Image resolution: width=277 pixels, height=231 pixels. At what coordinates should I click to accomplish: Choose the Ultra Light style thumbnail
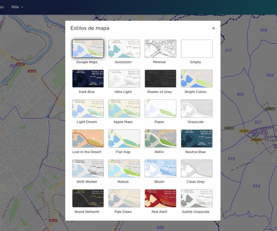[x=124, y=78]
